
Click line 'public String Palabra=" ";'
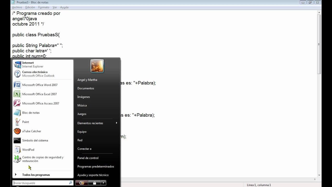pyautogui.click(x=38, y=45)
